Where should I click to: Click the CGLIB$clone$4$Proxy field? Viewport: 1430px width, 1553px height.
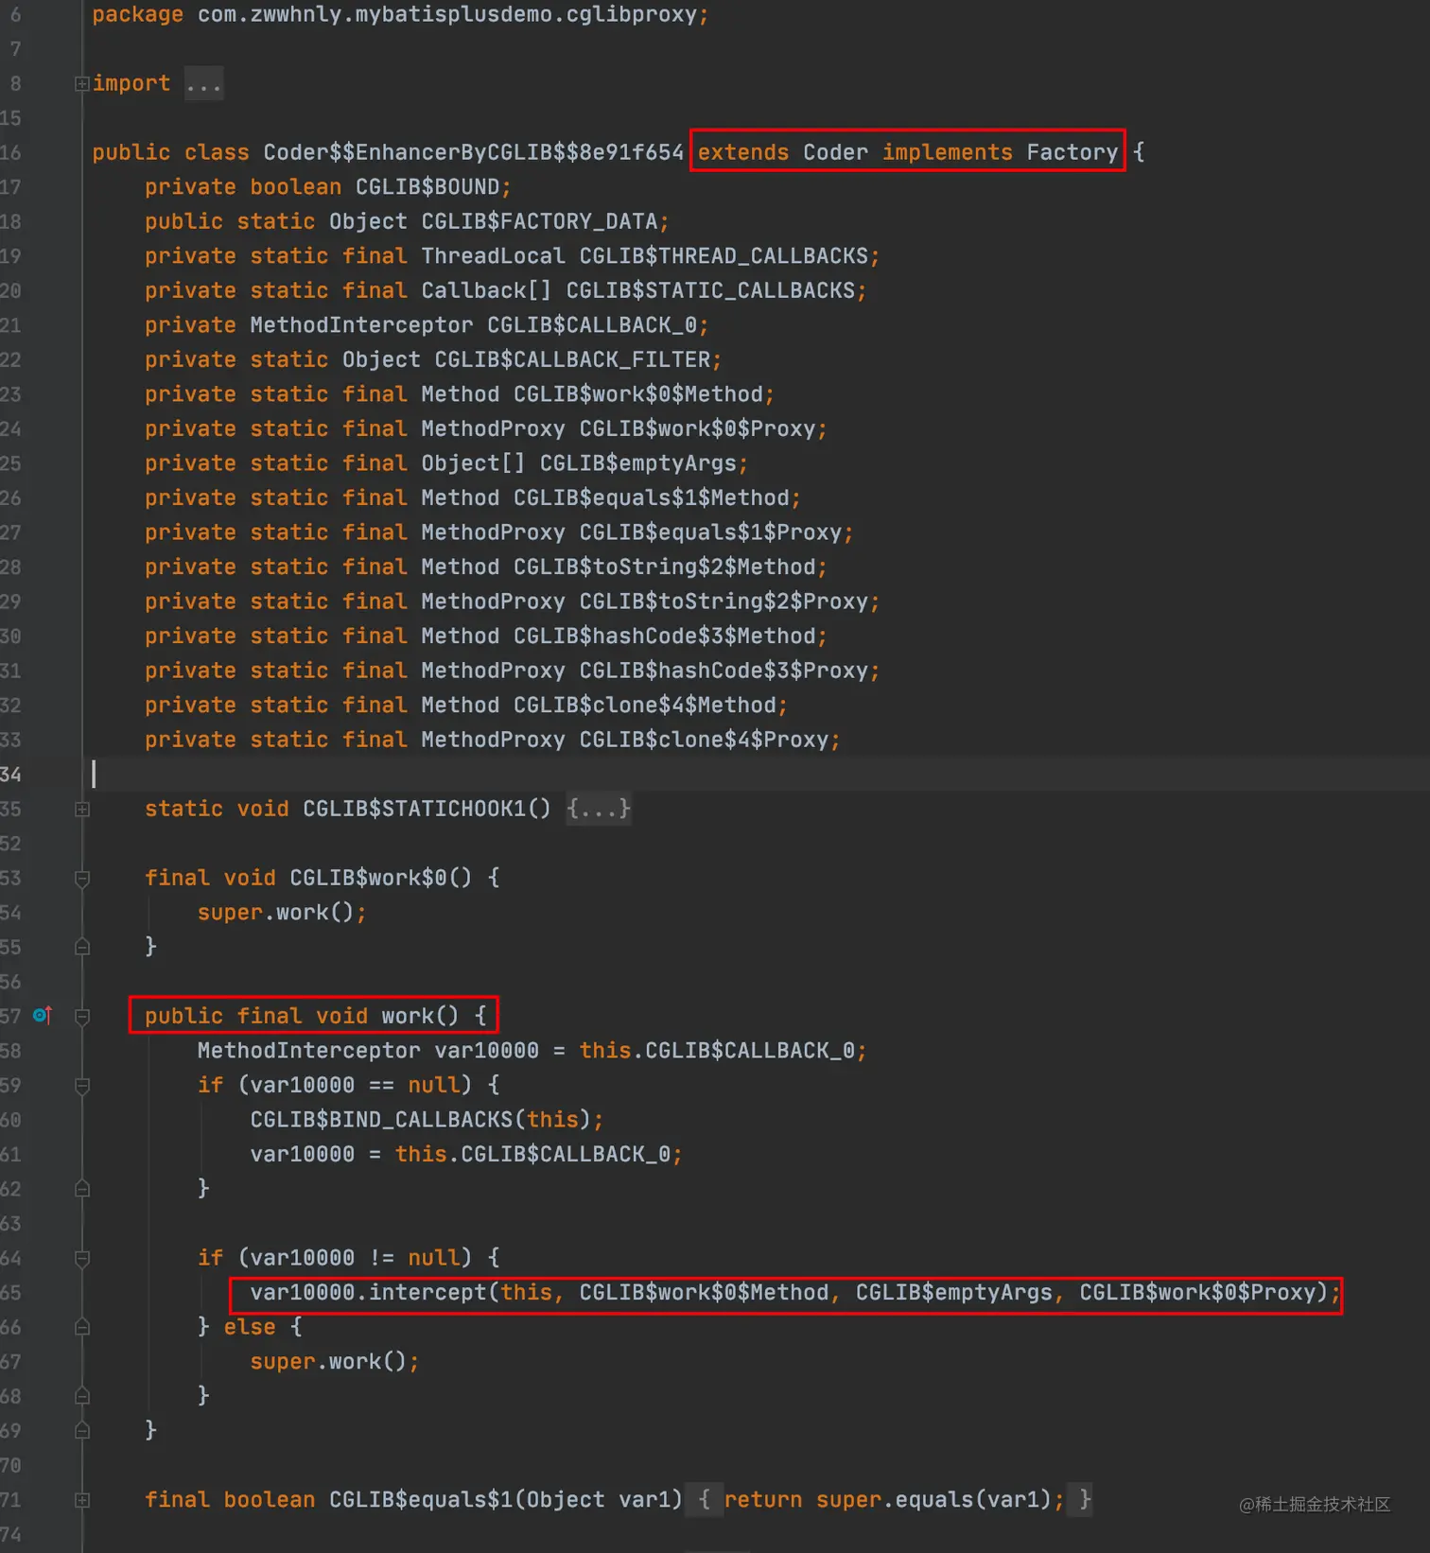point(704,740)
